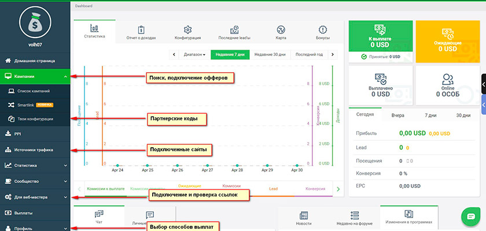Select the Последний год range
The height and width of the screenshot is (231, 486).
point(309,54)
